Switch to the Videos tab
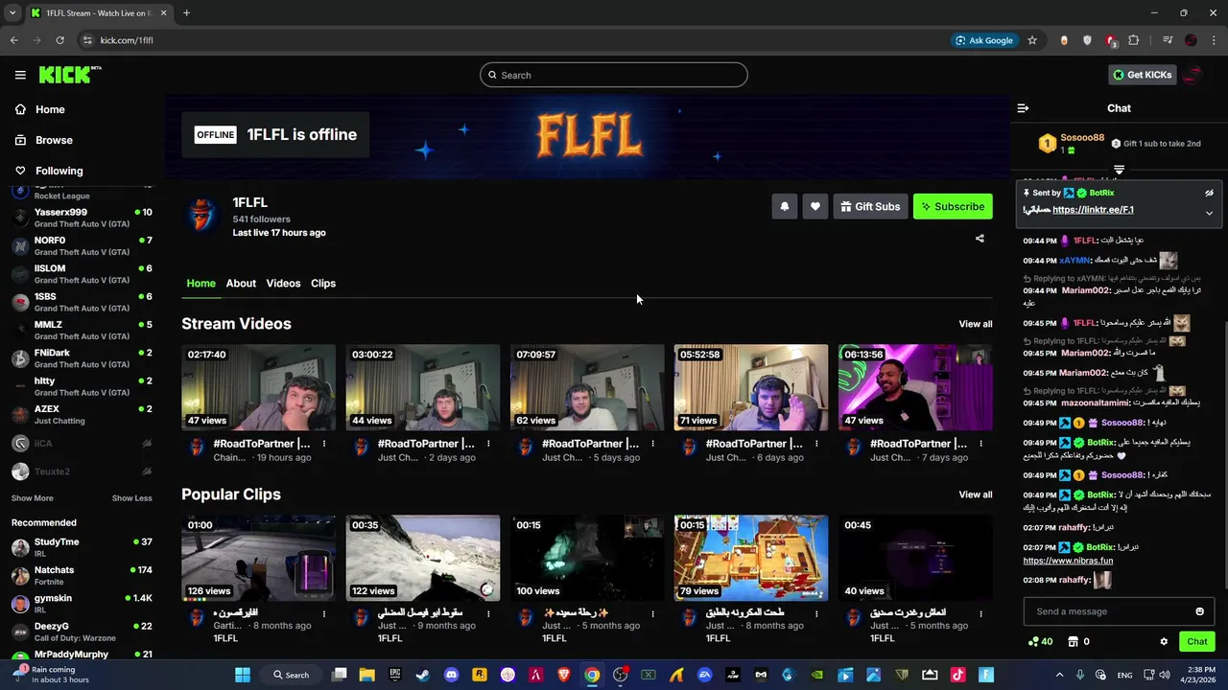Screen dimensions: 1228x690 (283, 283)
